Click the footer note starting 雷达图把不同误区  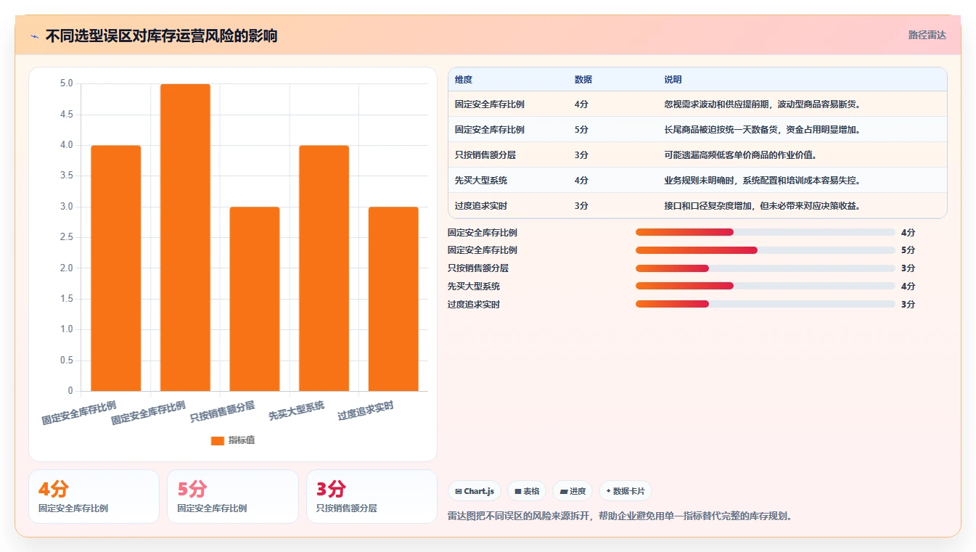pos(621,516)
